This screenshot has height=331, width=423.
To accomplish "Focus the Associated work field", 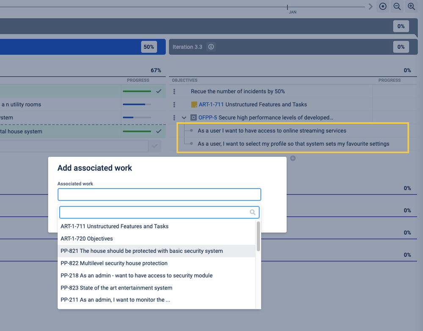I will click(159, 194).
